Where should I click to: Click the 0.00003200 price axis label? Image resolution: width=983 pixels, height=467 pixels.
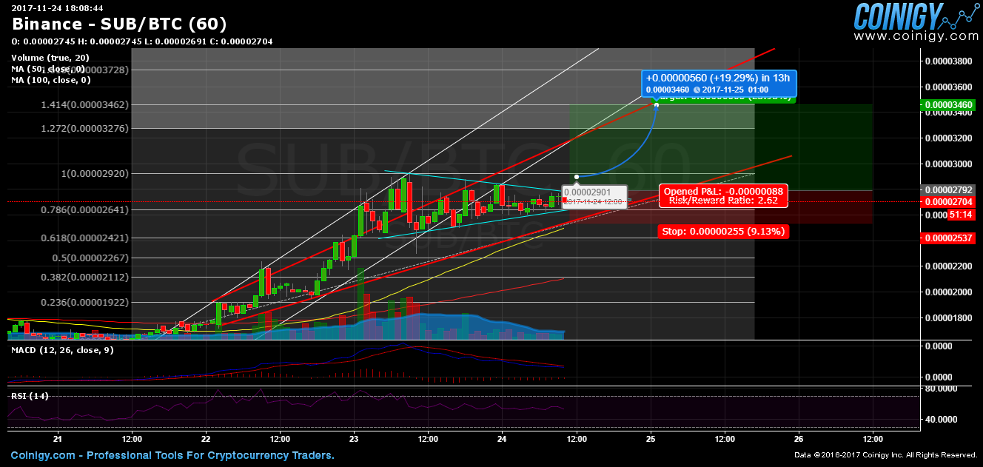950,138
